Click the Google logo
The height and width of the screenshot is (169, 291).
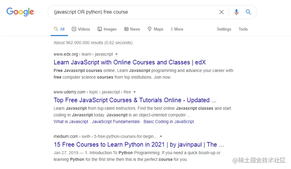pyautogui.click(x=20, y=12)
